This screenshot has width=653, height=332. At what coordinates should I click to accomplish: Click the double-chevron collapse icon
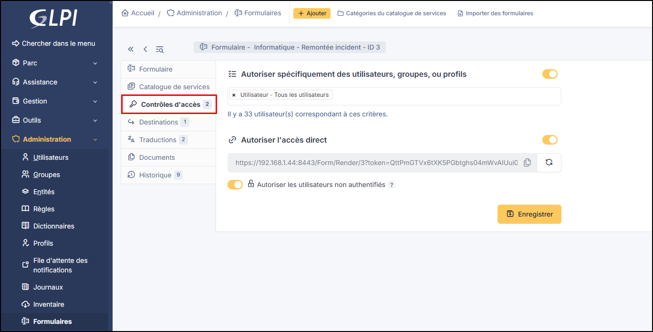pyautogui.click(x=131, y=49)
